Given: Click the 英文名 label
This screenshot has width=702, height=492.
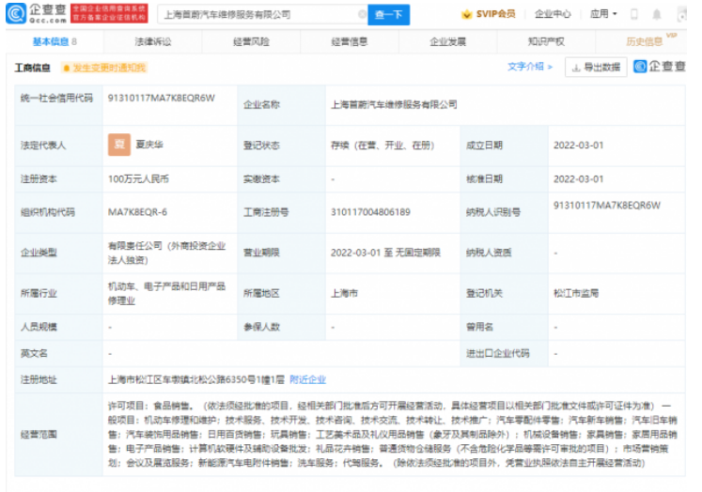Looking at the screenshot, I should point(34,353).
